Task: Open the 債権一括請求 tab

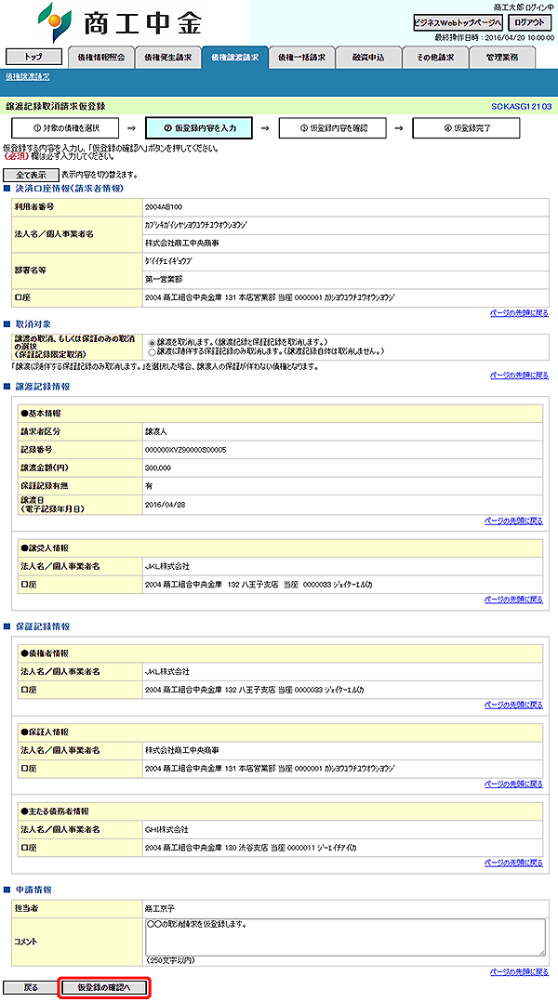Action: 301,58
